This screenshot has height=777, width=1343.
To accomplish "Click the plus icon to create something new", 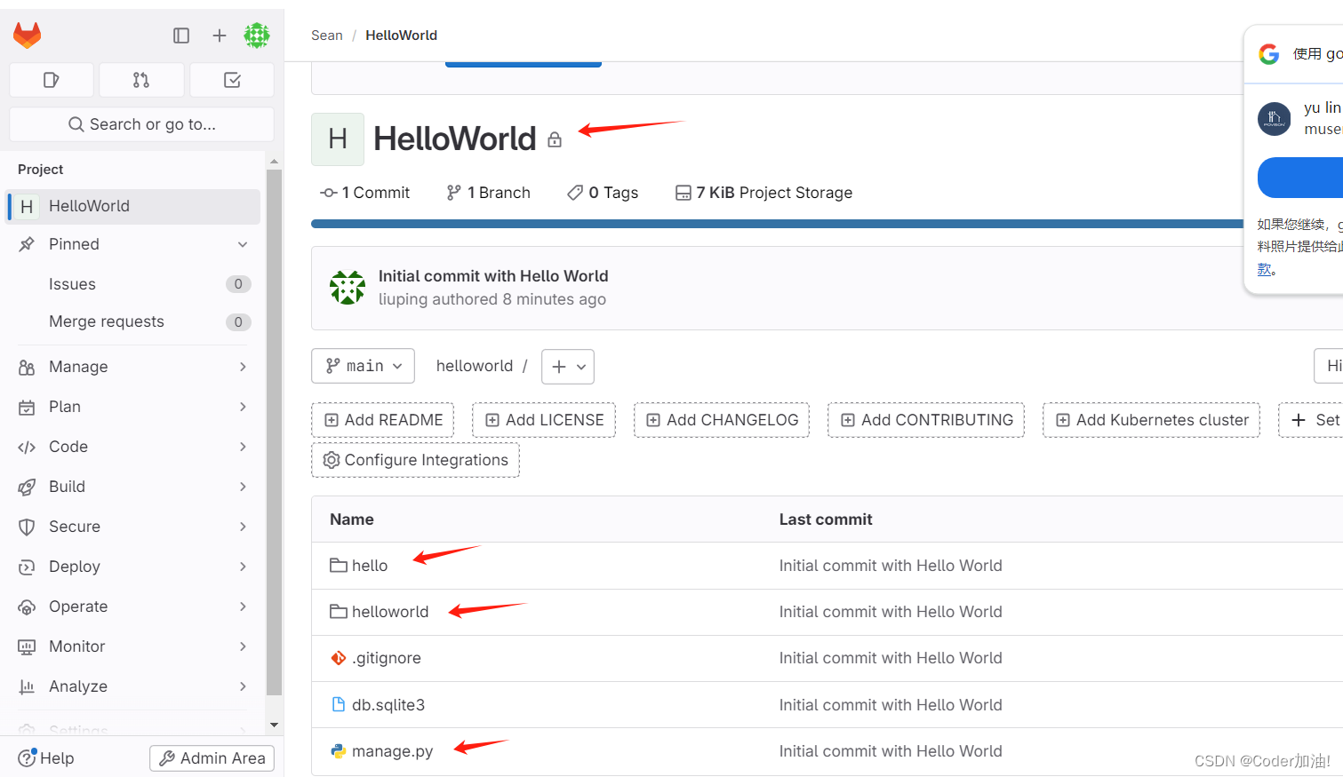I will (219, 36).
